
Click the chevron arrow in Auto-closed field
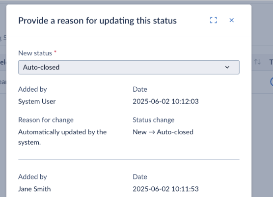point(227,67)
